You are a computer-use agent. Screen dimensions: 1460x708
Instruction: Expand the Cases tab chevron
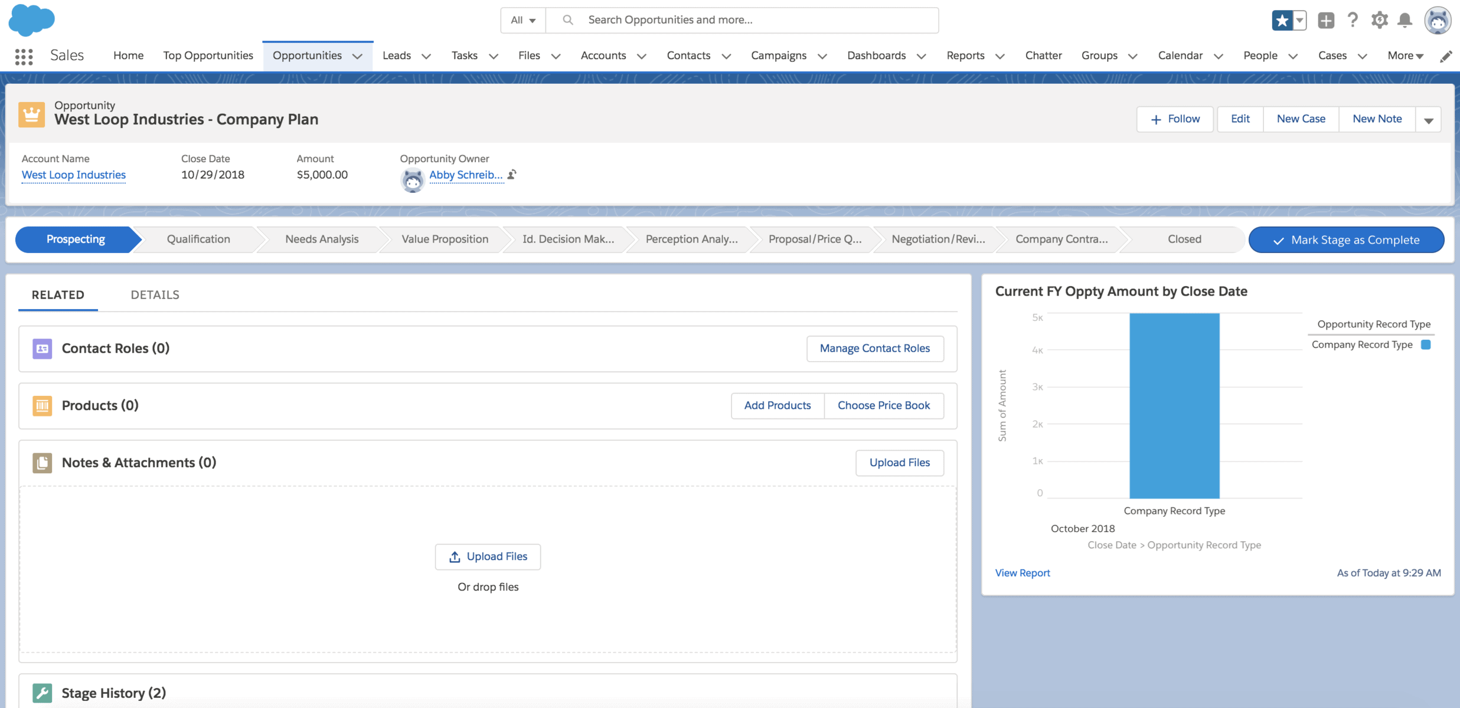pos(1363,56)
